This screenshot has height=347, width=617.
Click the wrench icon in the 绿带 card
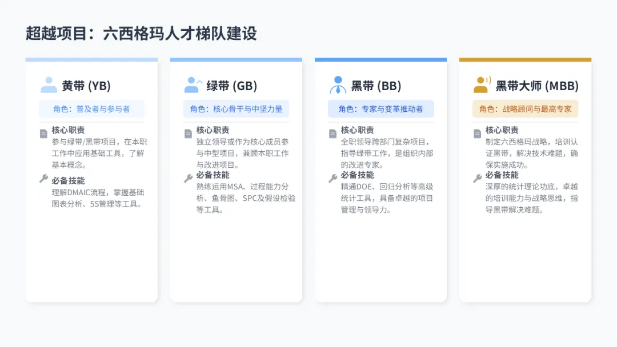pyautogui.click(x=188, y=179)
